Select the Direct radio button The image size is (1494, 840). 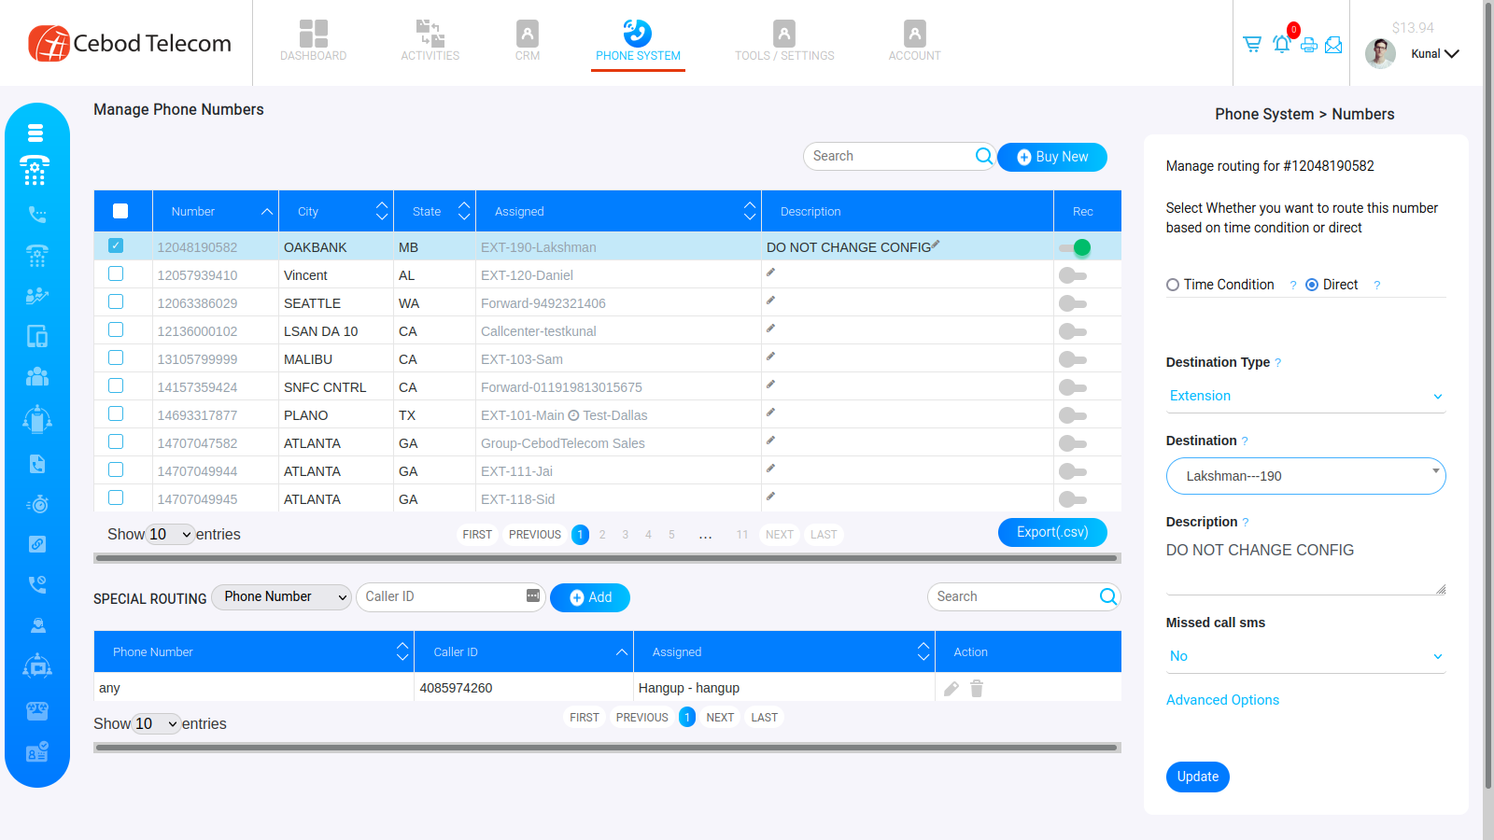coord(1312,285)
